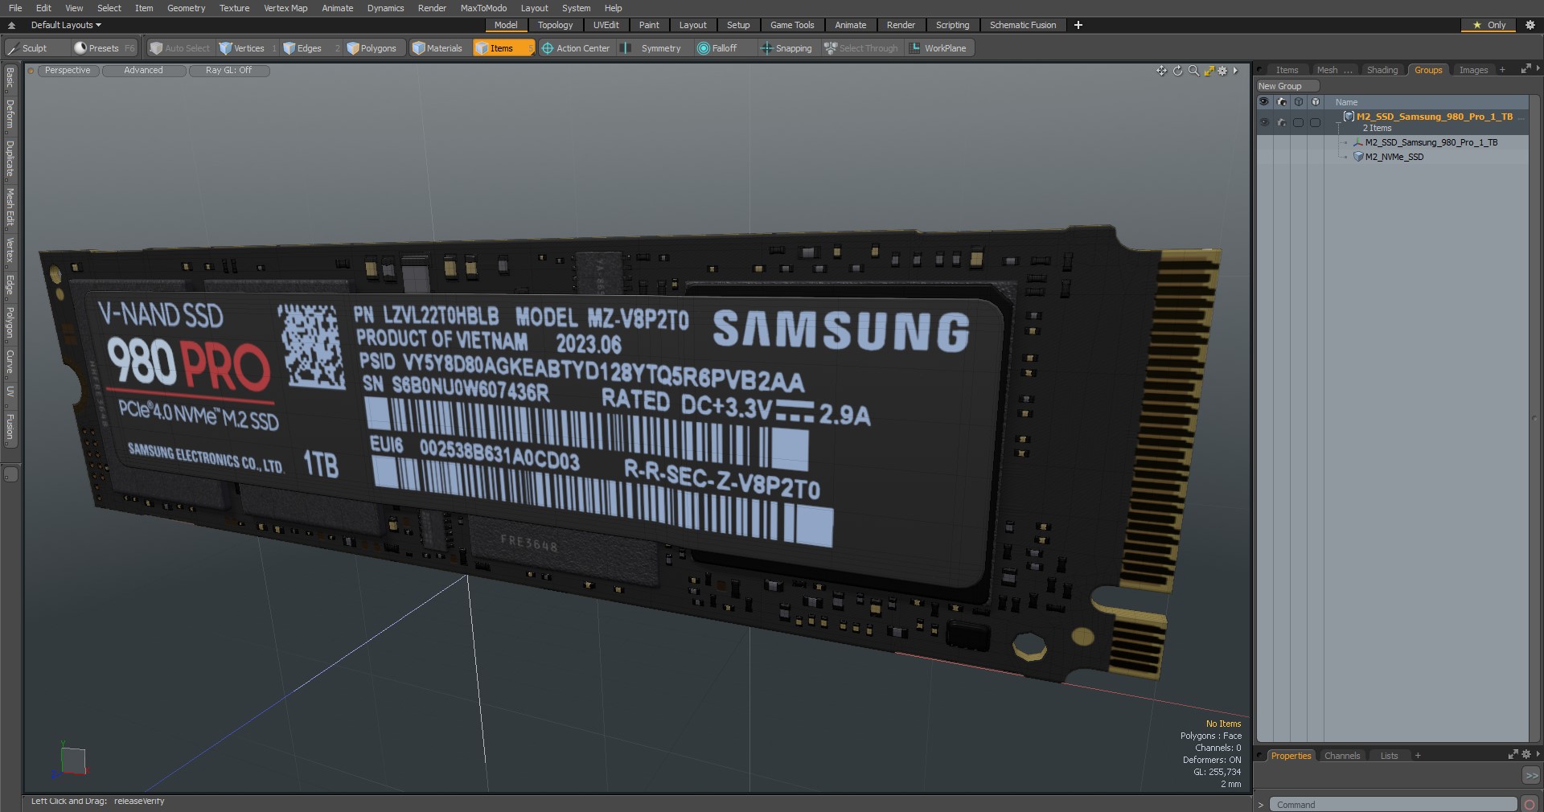Switch to the Channels tab
The image size is (1544, 812).
coord(1341,756)
